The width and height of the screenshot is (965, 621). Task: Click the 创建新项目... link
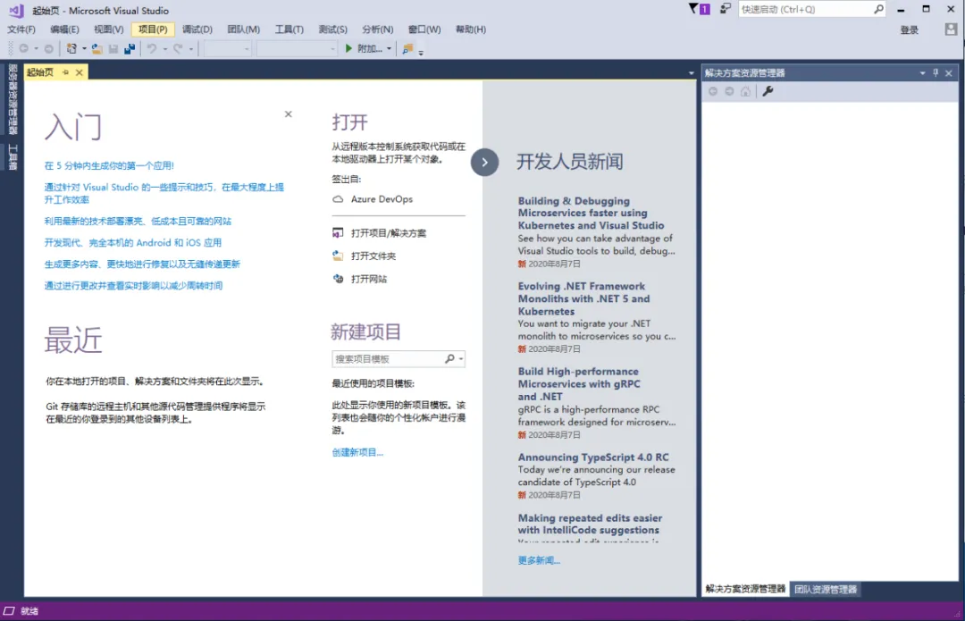click(x=357, y=452)
